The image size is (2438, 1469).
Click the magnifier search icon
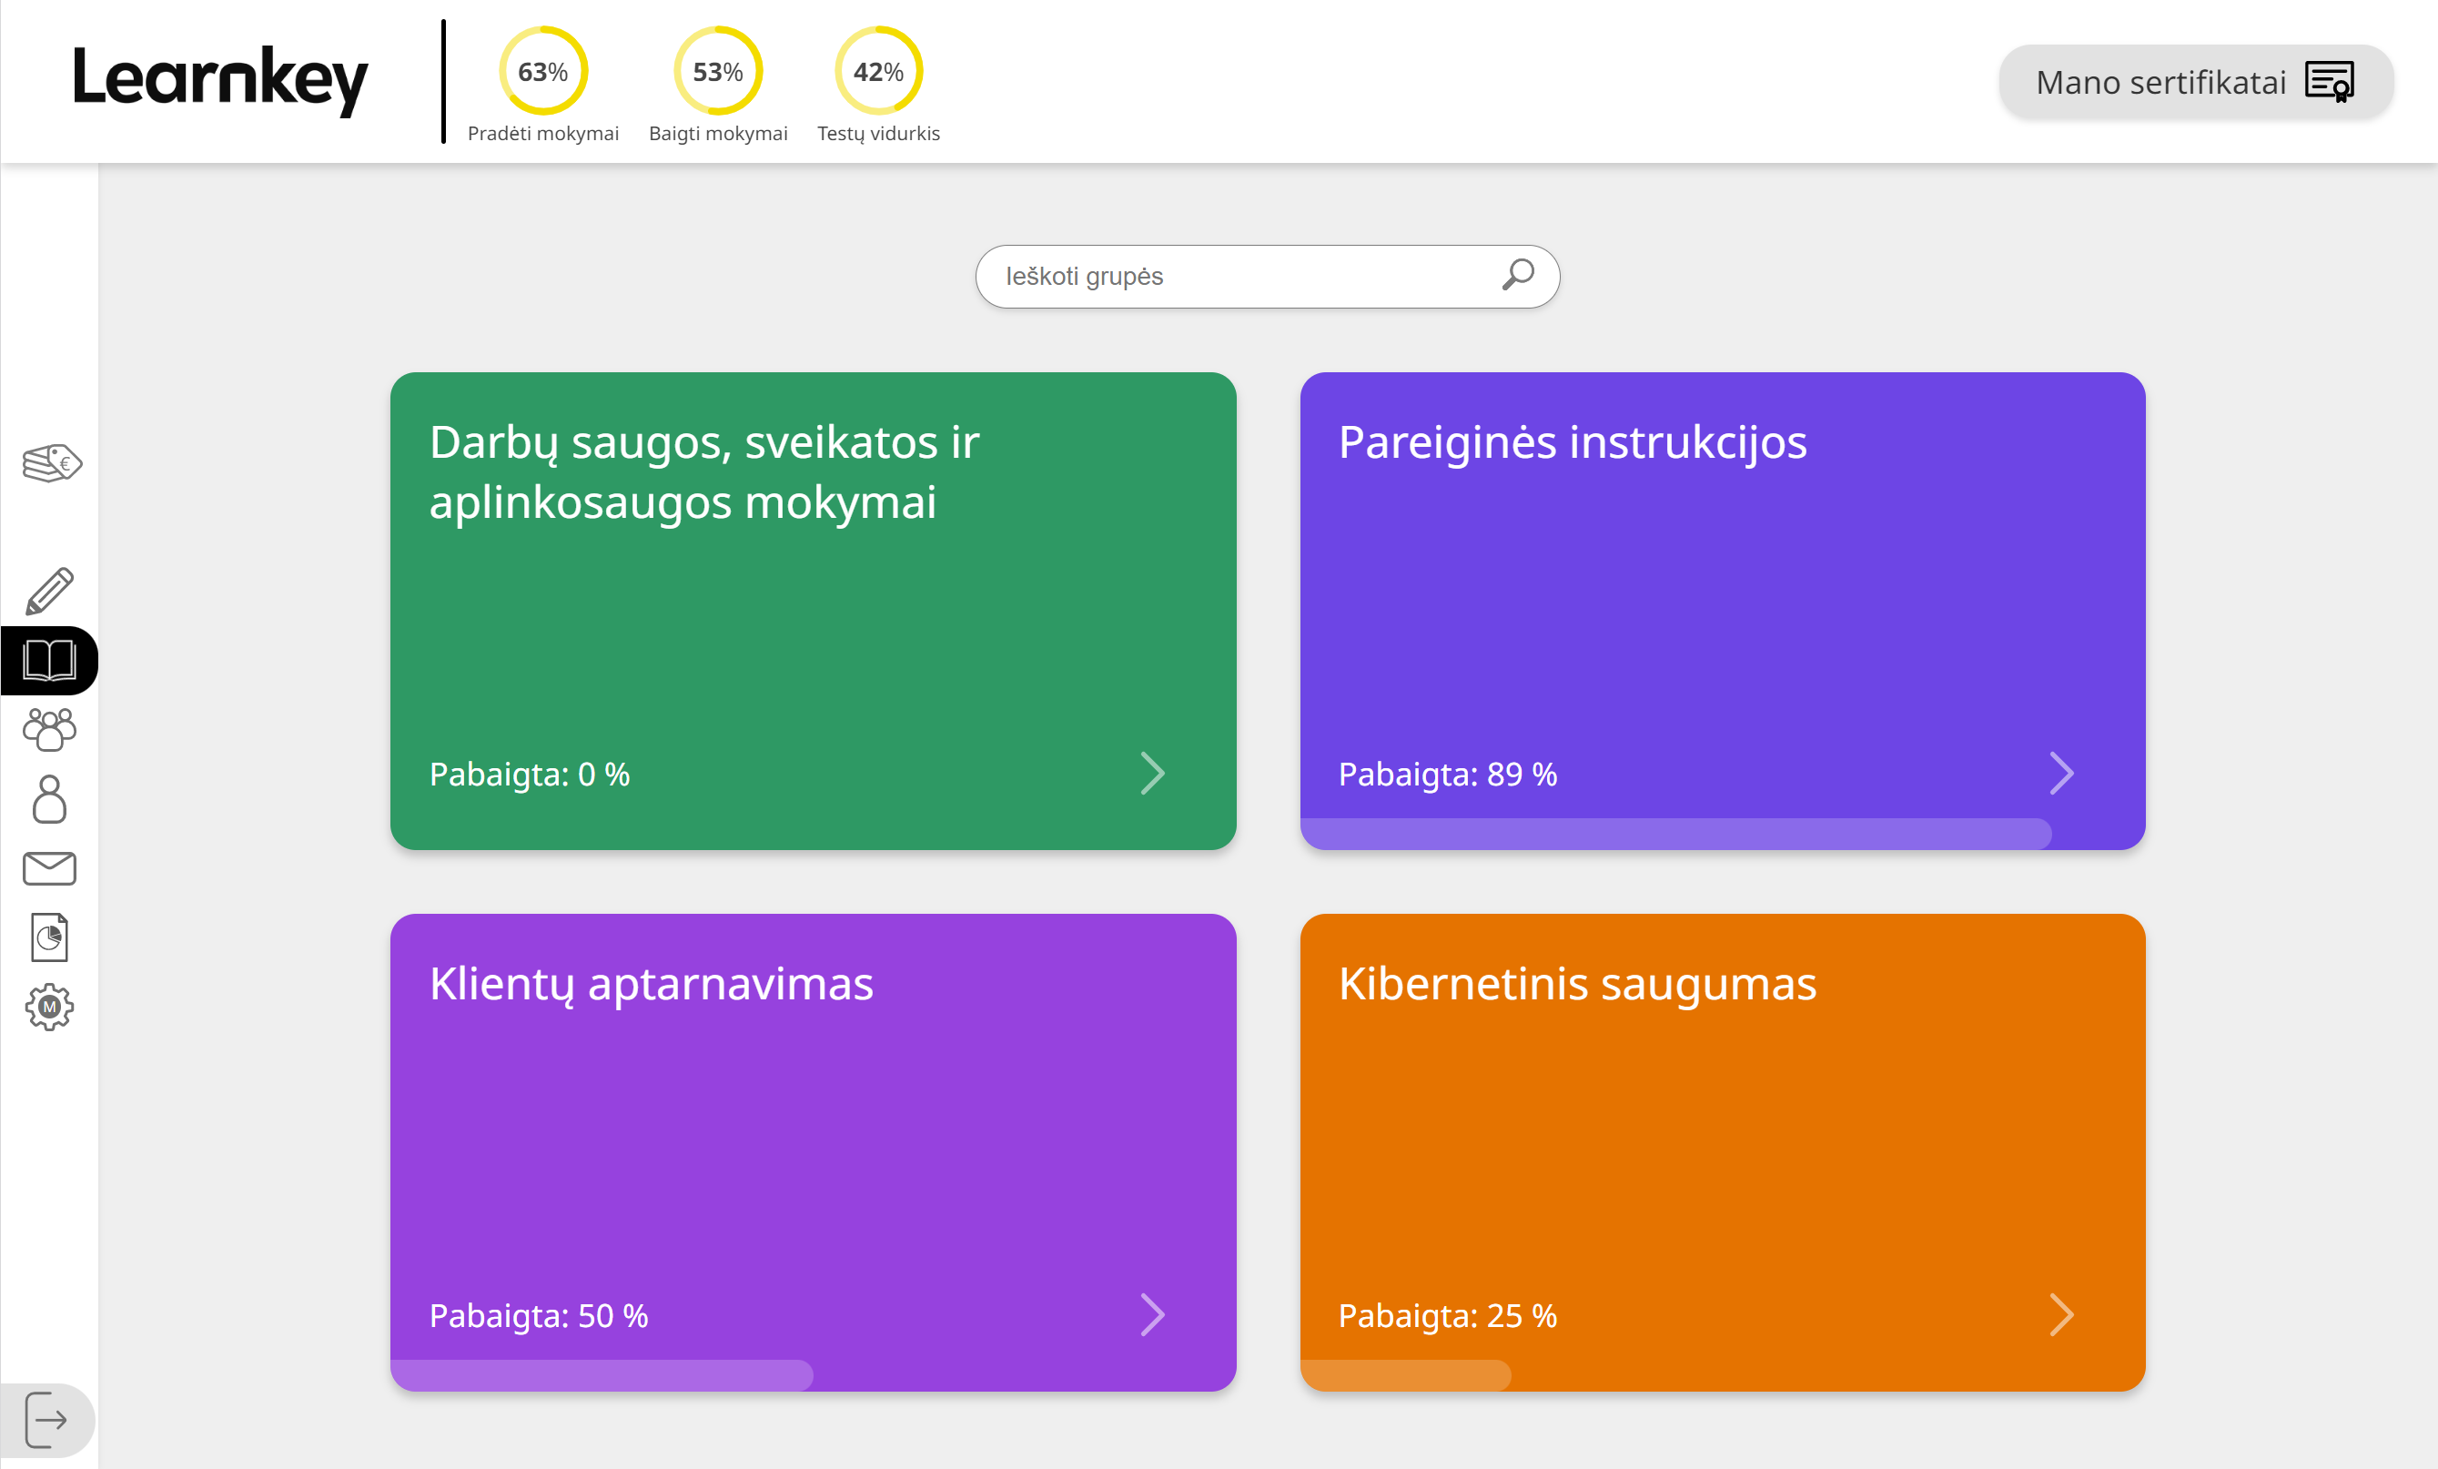click(x=1518, y=274)
